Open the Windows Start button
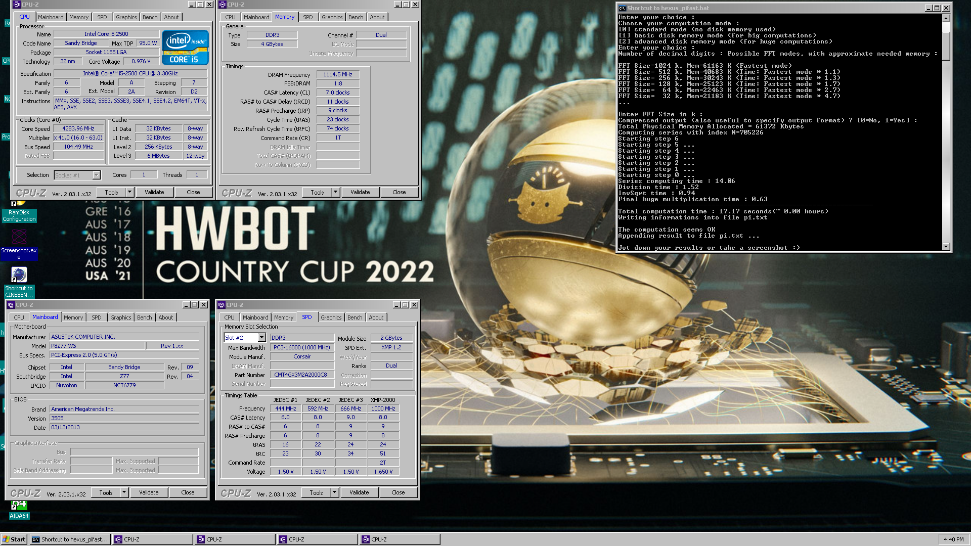971x546 pixels. [x=14, y=539]
